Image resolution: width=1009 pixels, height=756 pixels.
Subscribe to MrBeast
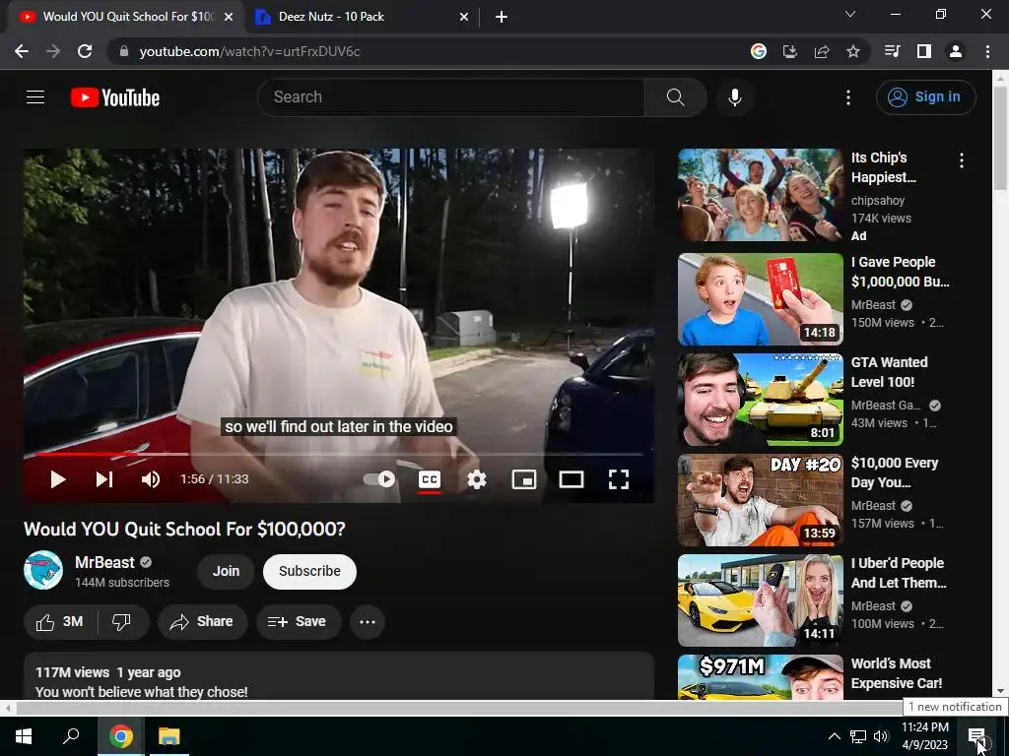pyautogui.click(x=309, y=572)
